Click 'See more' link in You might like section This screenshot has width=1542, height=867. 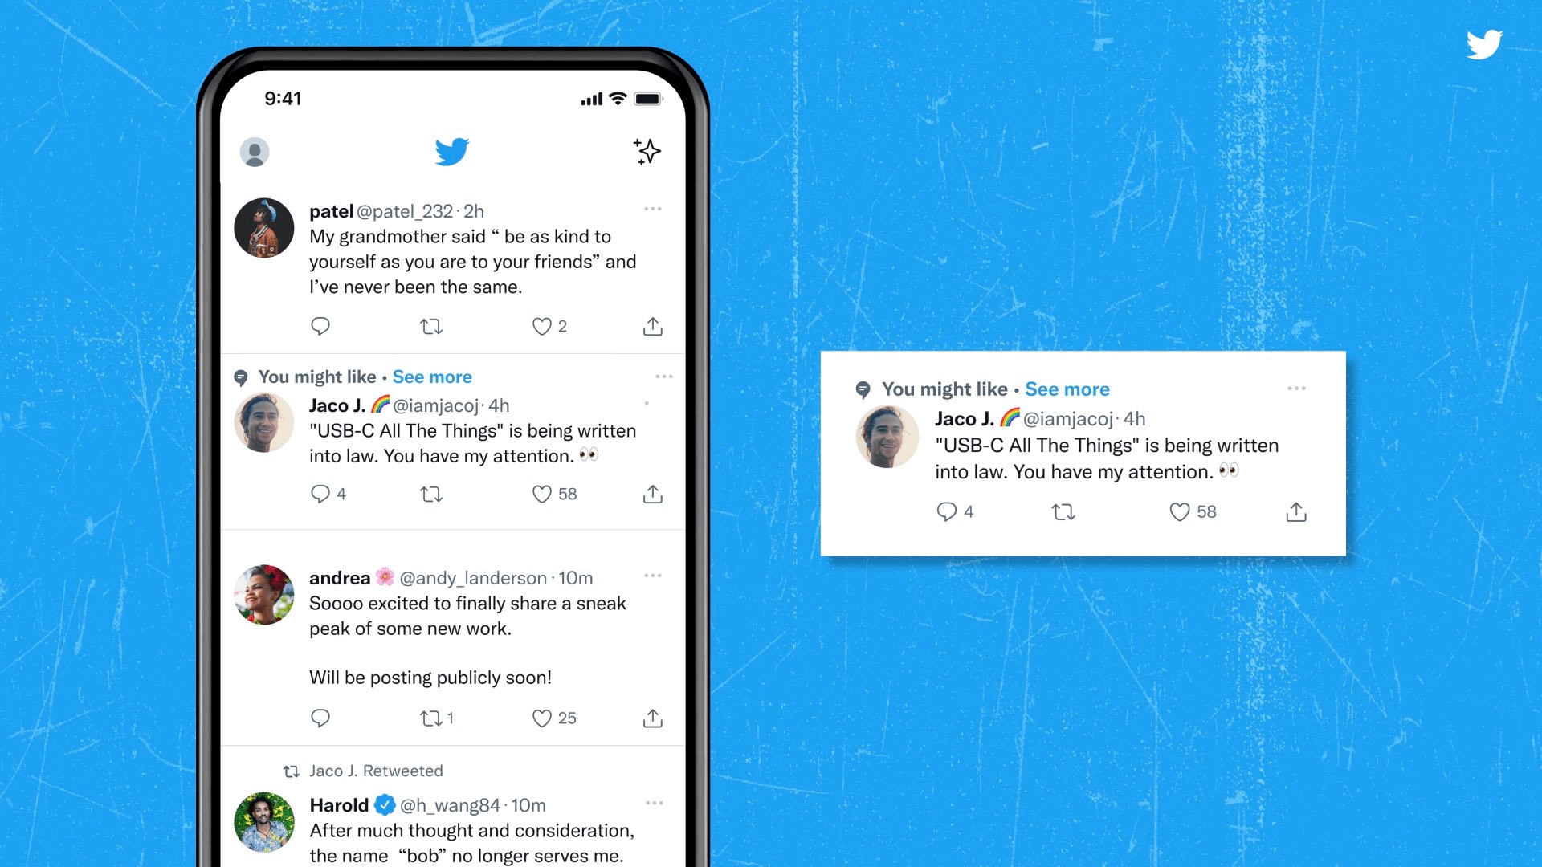(431, 377)
